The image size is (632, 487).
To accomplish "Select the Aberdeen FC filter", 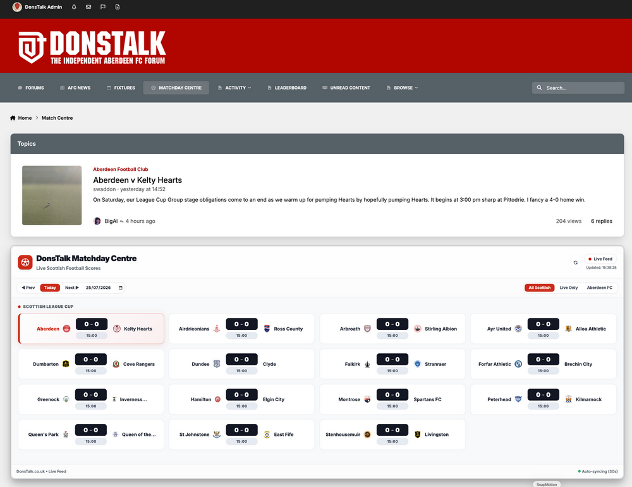I will coord(599,288).
